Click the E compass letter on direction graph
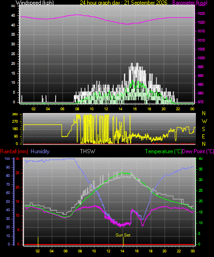This screenshot has width=214, height=257. point(203,136)
